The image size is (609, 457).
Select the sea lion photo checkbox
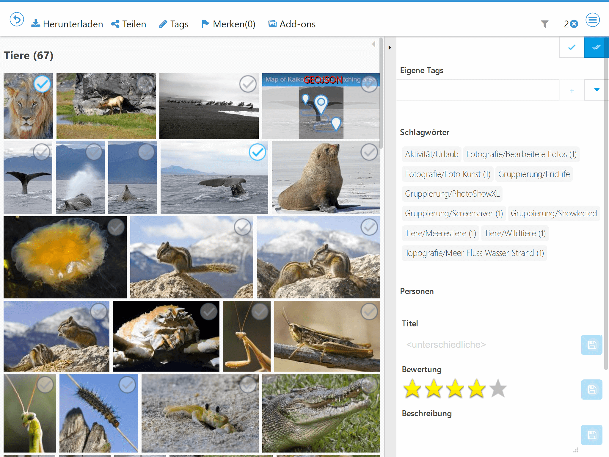(369, 152)
